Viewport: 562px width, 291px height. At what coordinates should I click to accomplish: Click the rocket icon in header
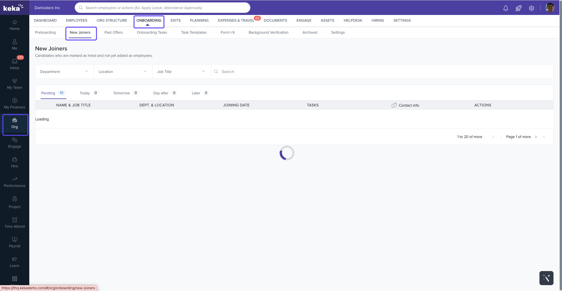518,8
